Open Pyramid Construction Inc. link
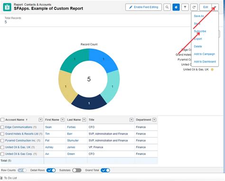This screenshot has width=225, height=181. click(20, 140)
